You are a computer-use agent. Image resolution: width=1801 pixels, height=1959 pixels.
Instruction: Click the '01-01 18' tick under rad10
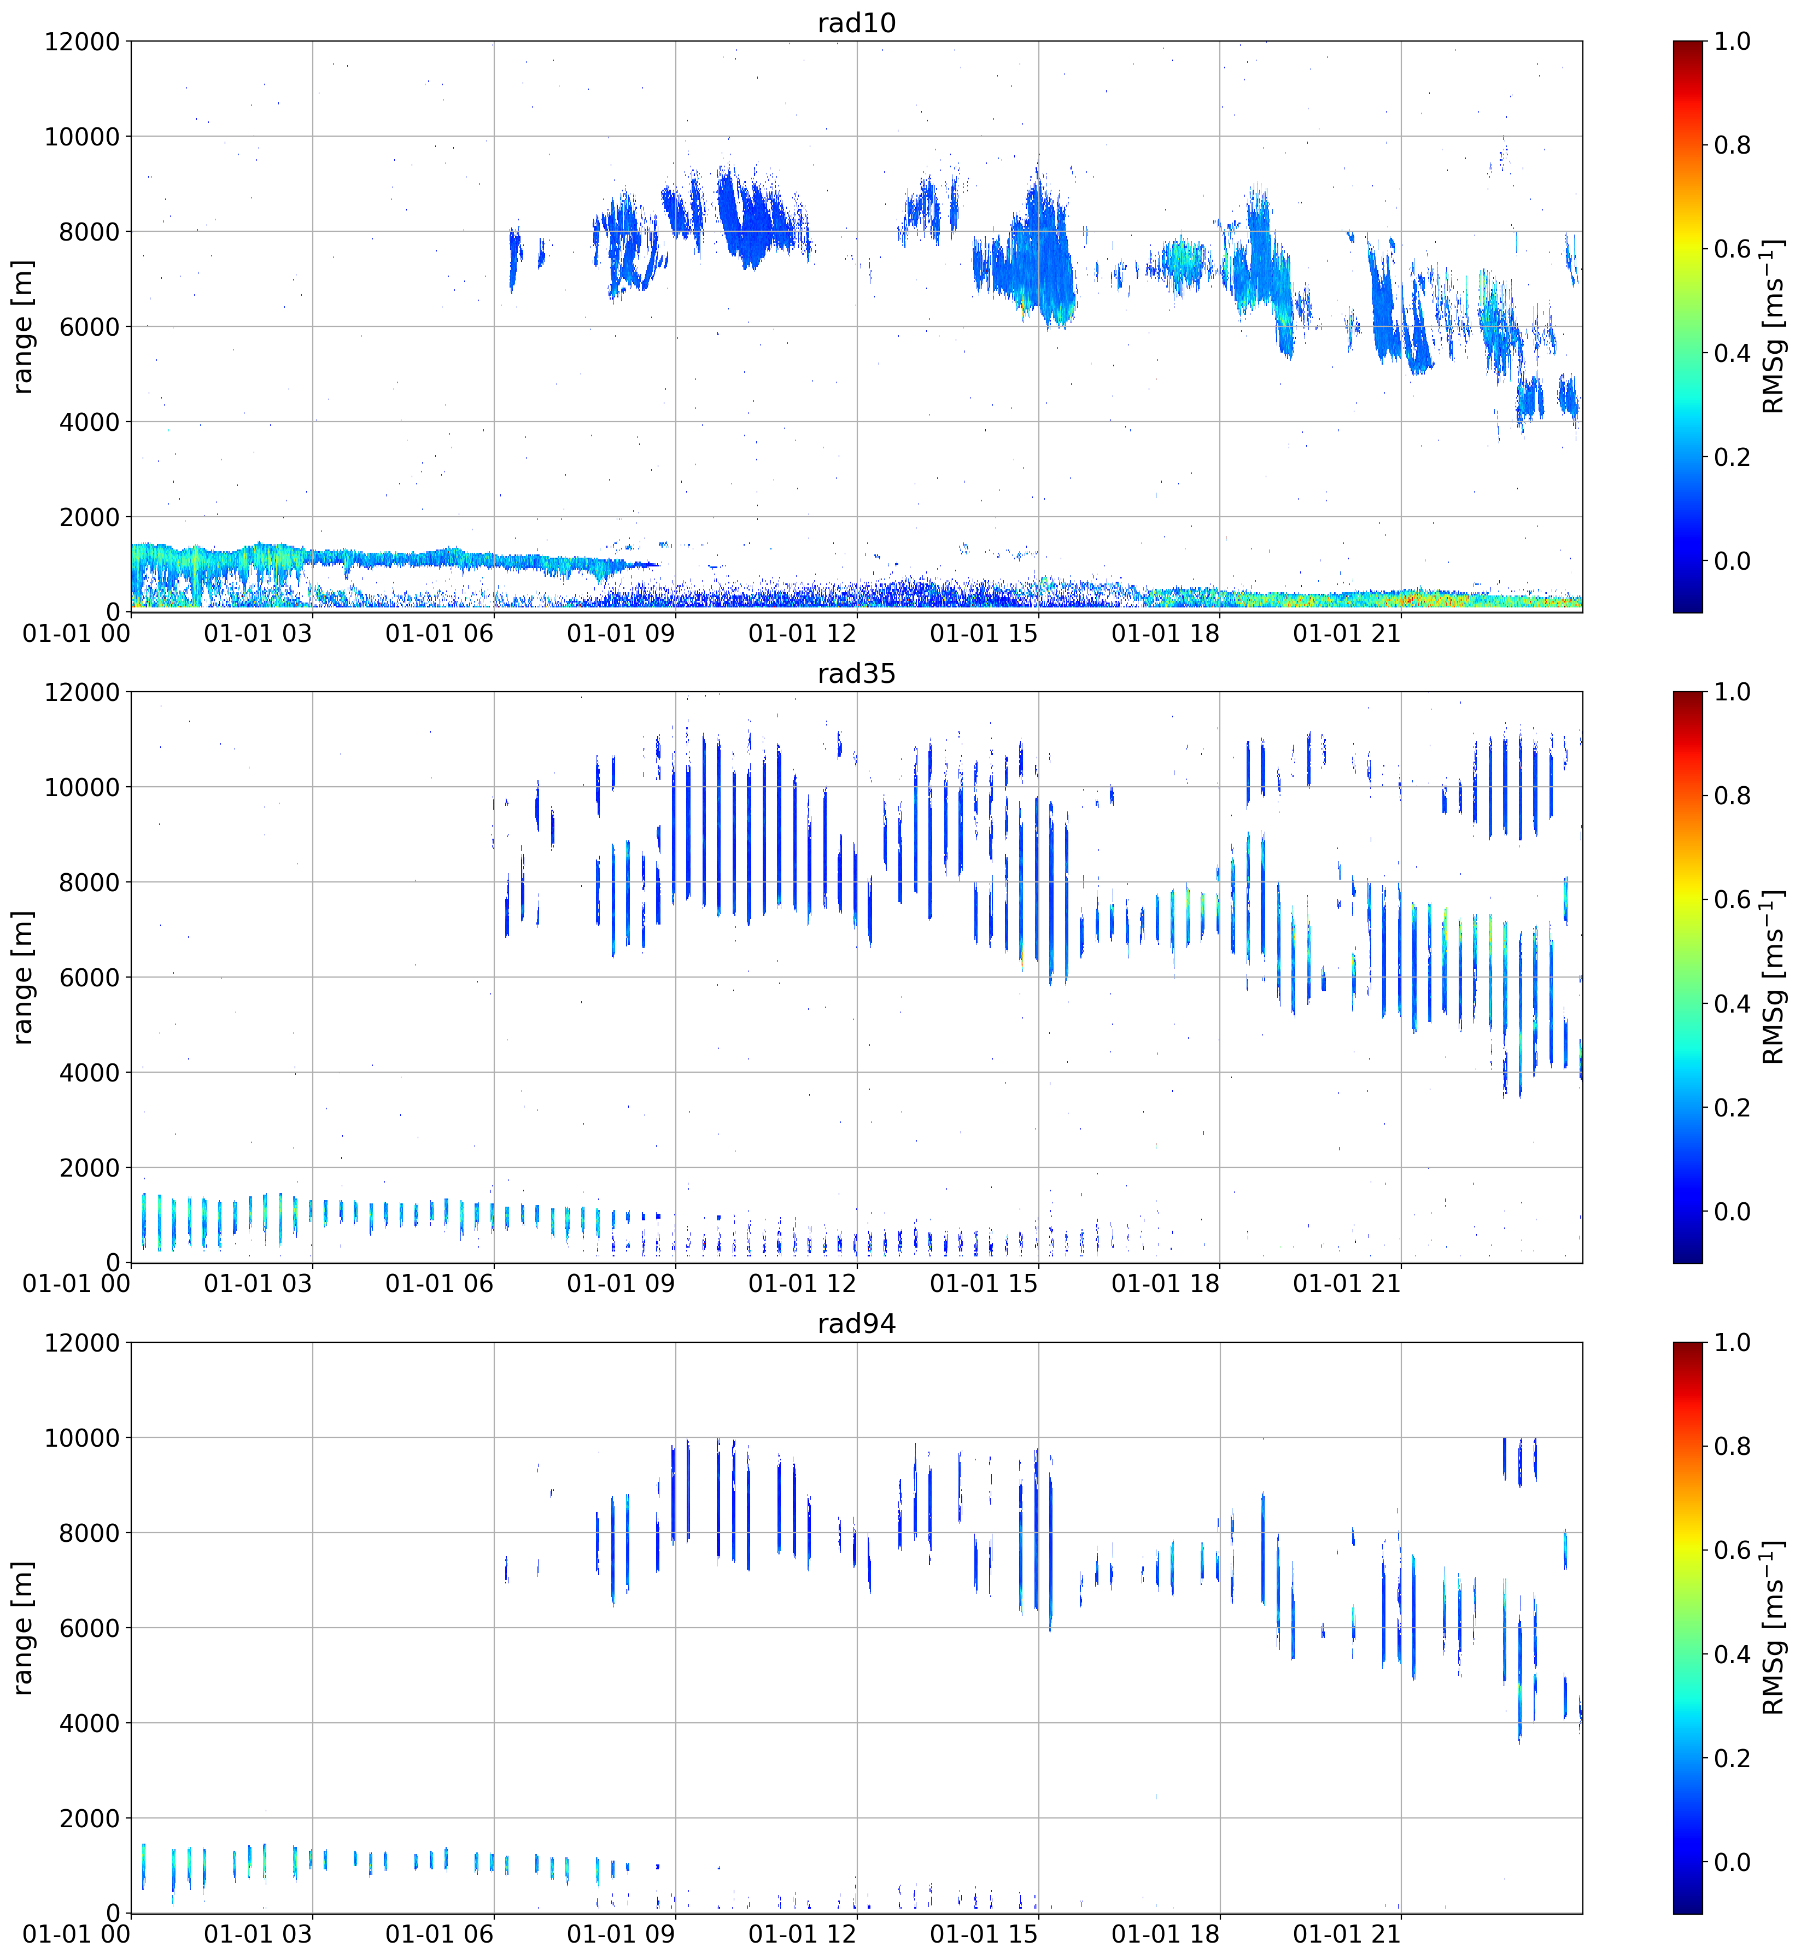[1166, 634]
